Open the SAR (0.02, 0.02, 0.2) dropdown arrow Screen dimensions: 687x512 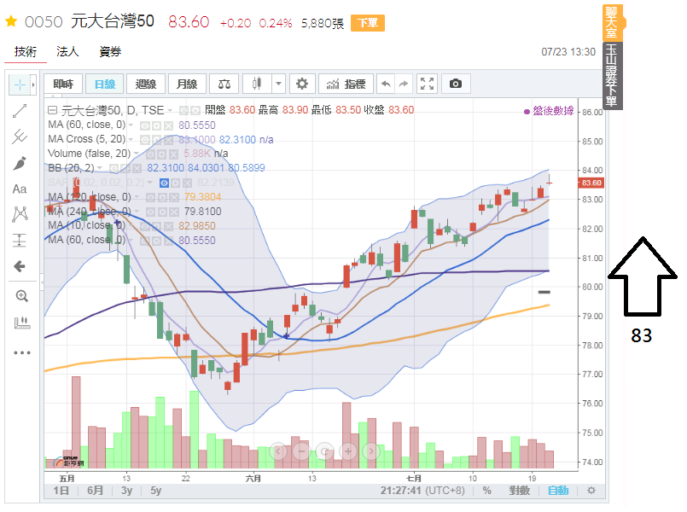coord(150,183)
